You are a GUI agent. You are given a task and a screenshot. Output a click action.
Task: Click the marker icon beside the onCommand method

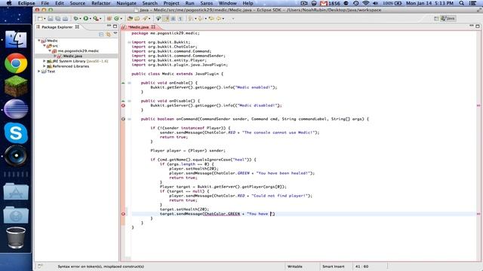pyautogui.click(x=123, y=119)
